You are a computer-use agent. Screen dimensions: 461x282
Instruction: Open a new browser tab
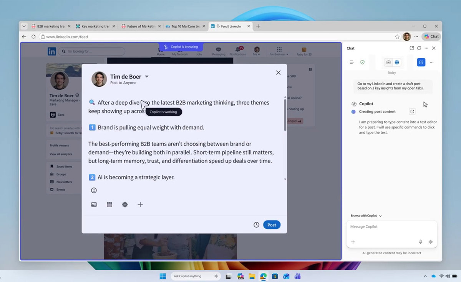[258, 26]
